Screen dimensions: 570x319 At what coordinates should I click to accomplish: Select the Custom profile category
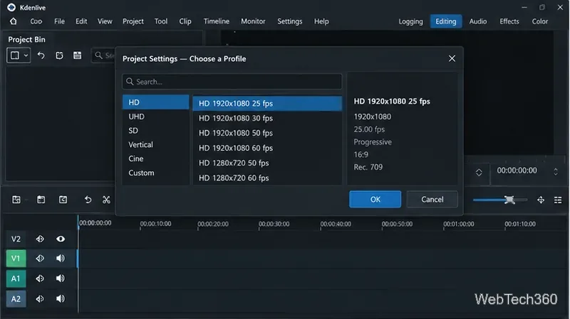[x=155, y=173]
